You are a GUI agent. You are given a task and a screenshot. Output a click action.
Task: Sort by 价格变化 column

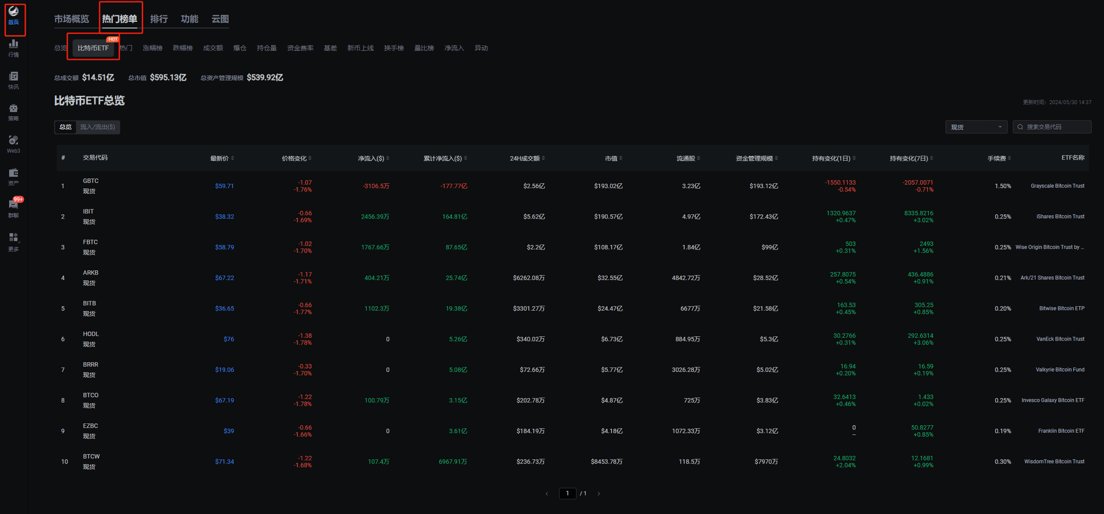(296, 158)
